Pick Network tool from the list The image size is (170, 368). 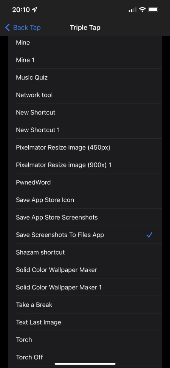coord(85,95)
